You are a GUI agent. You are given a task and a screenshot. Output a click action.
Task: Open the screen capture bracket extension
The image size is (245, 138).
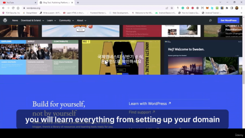coord(203,8)
